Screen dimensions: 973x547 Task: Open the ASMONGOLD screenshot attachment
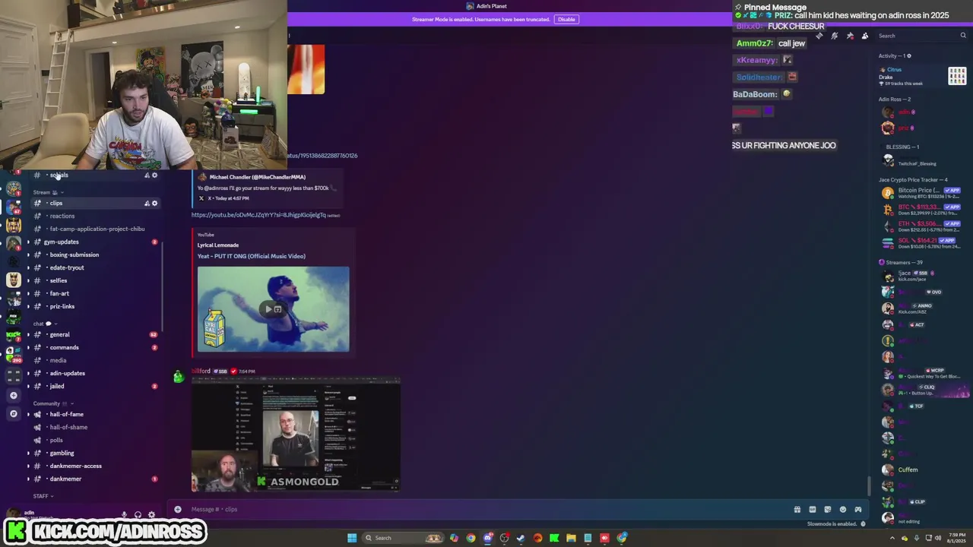(x=296, y=435)
